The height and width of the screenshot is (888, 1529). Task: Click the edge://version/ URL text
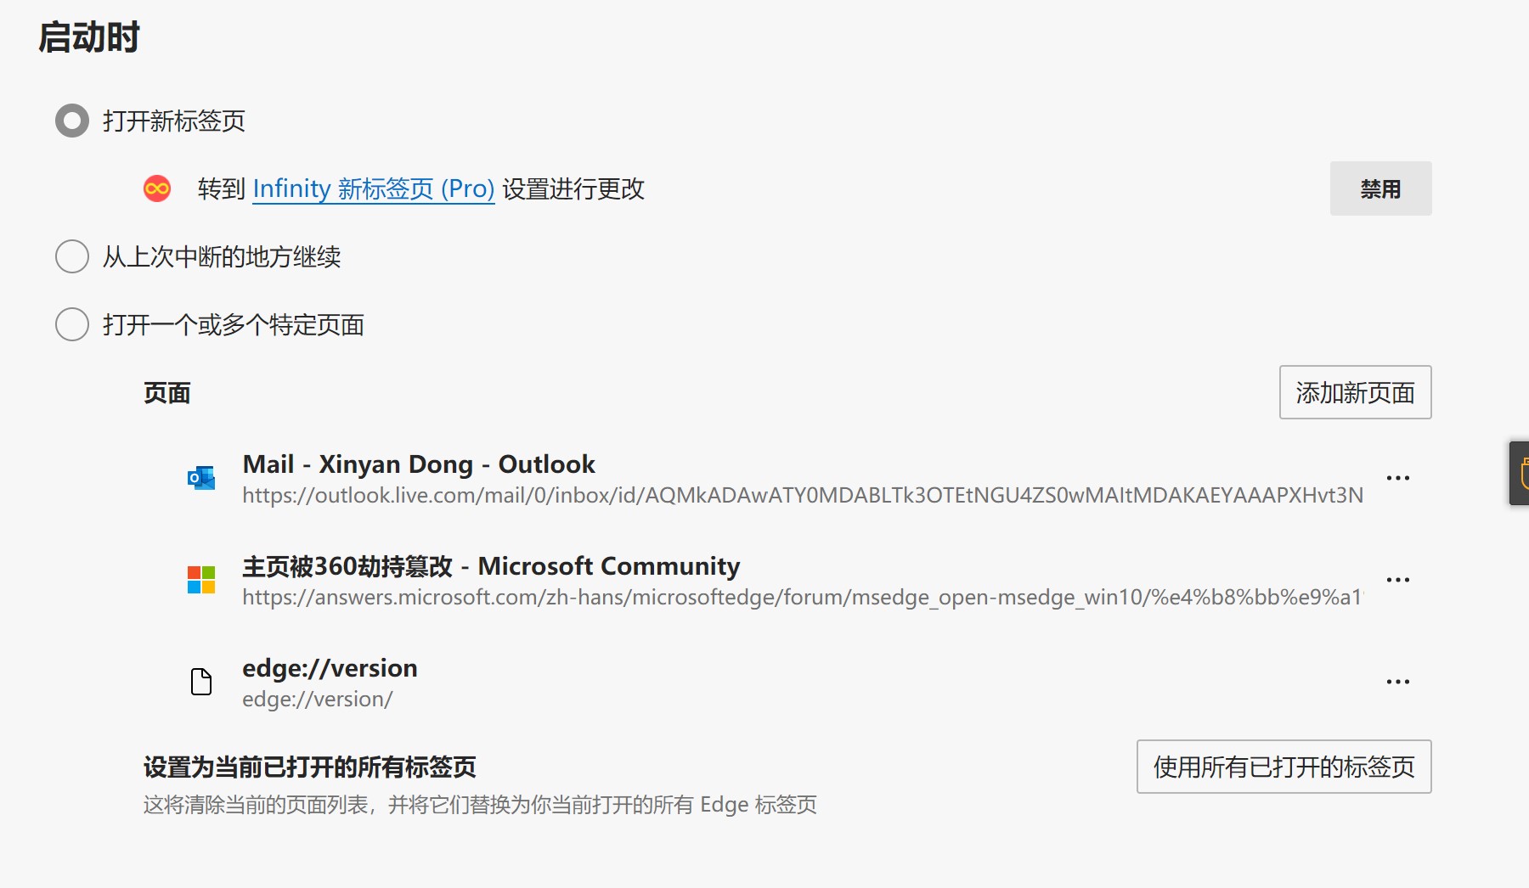coord(318,699)
